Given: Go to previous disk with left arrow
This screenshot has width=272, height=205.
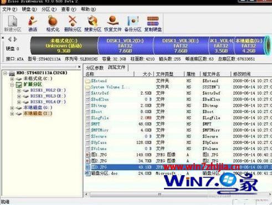Looking at the screenshot, I should coord(10,39).
